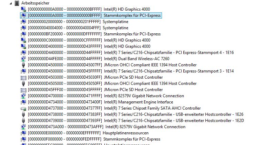Collapse the Arbeitsspeicher tree node

(11, 3)
